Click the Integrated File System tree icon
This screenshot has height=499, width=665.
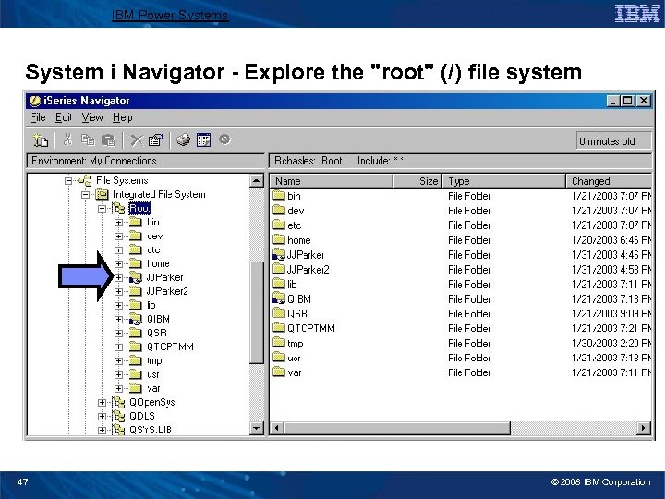pyautogui.click(x=102, y=194)
